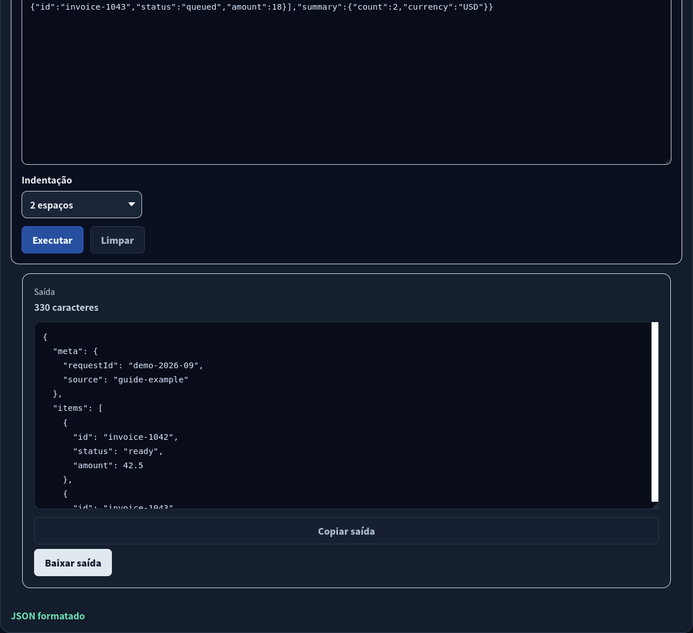Open the Indentação "2 espaços" dropdown
The height and width of the screenshot is (633, 693).
click(x=82, y=205)
